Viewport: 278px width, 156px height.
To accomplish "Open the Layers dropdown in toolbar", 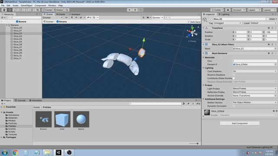I will pyautogui.click(x=254, y=10).
